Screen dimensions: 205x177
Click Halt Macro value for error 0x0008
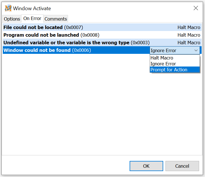point(189,35)
